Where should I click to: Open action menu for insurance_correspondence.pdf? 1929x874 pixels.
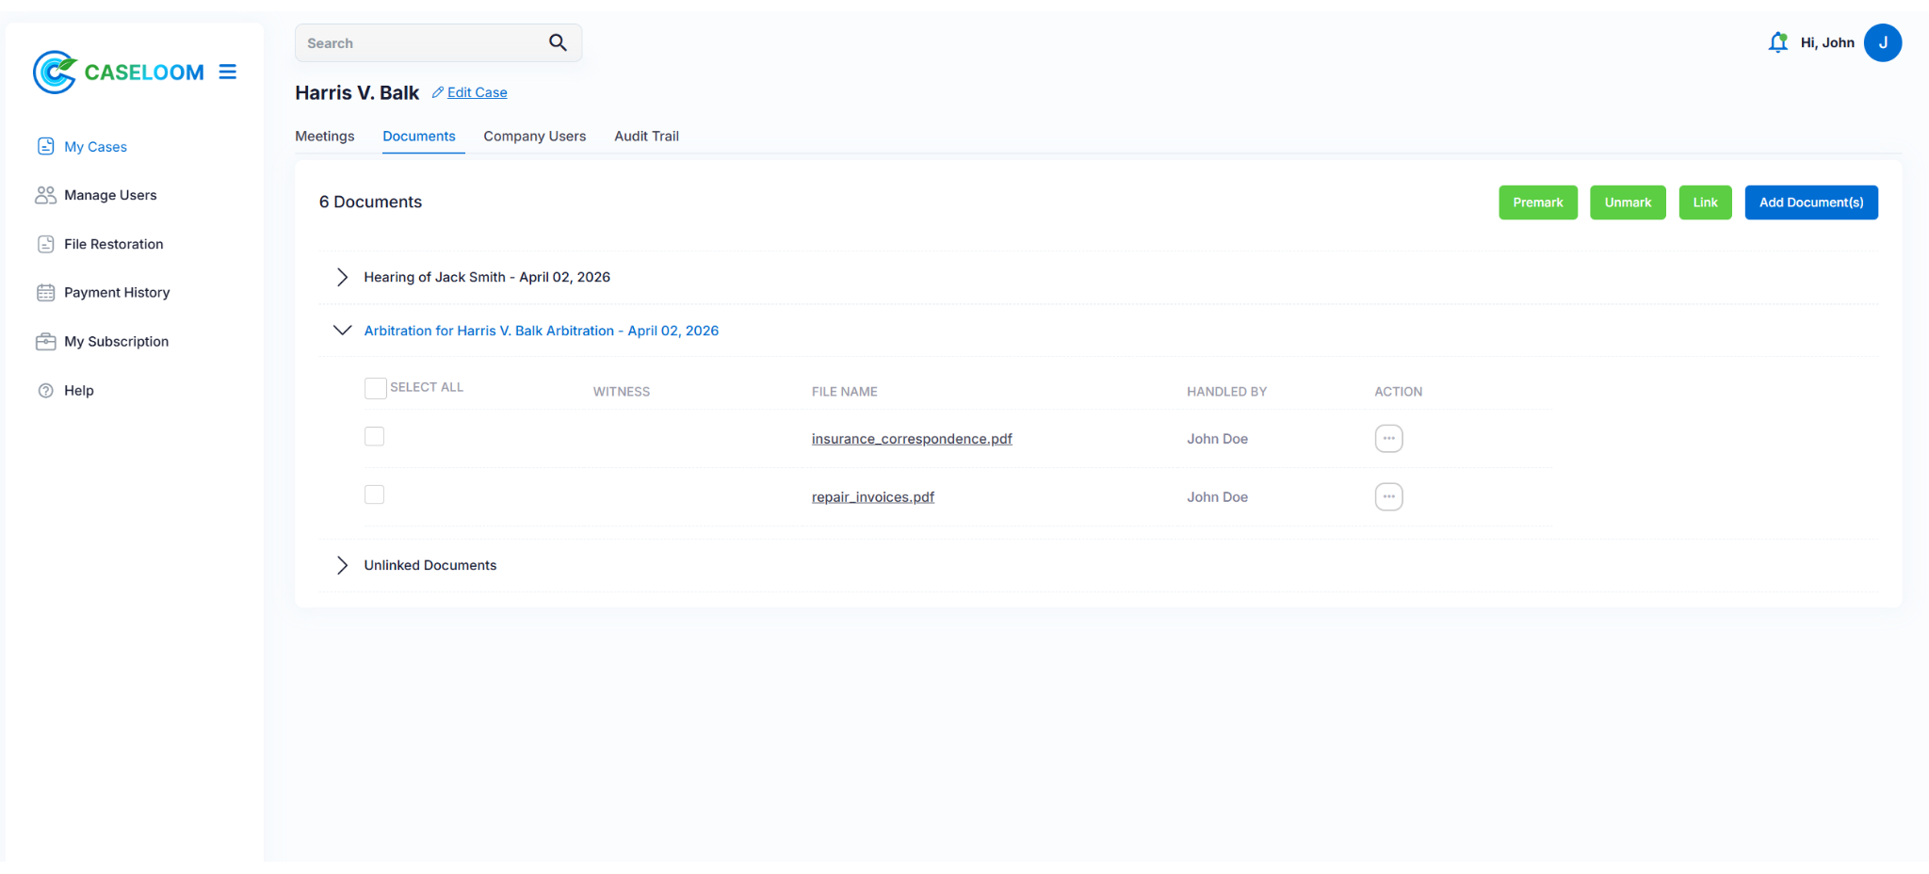[x=1388, y=439]
